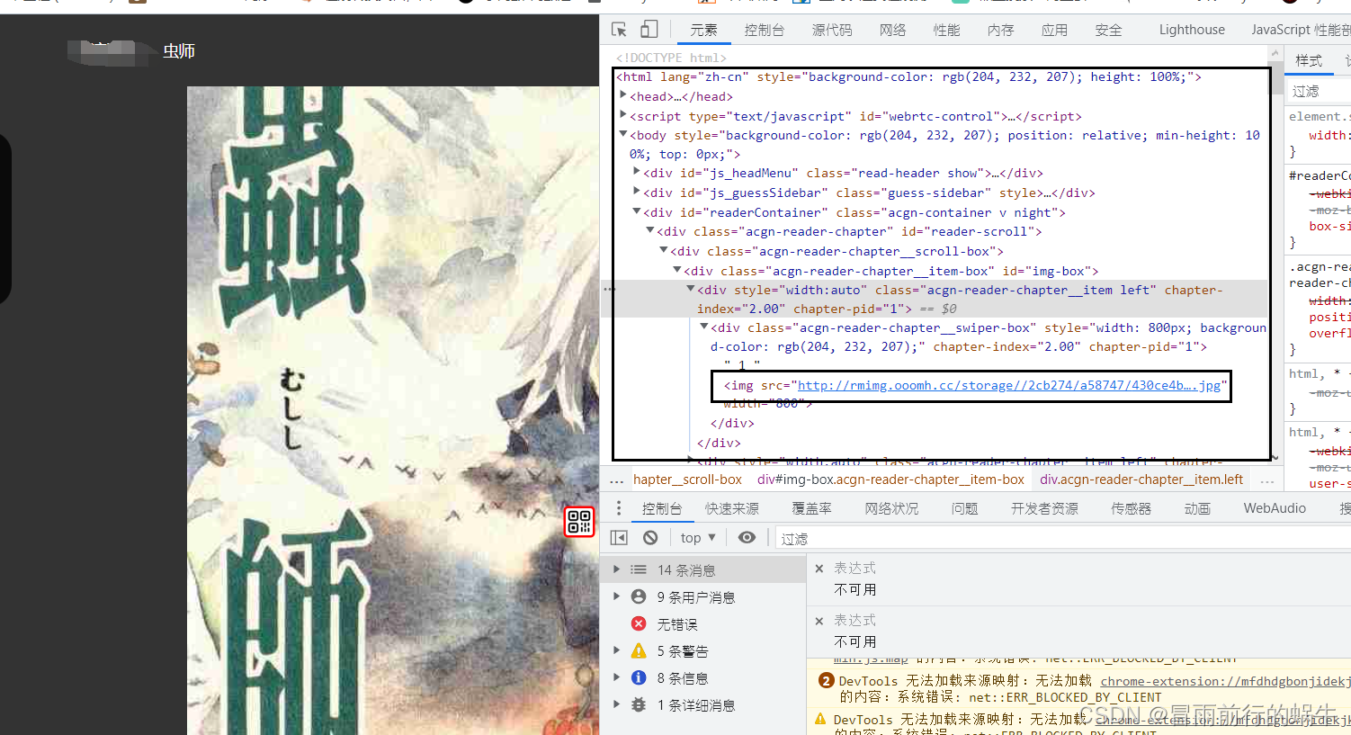Click the styles pane 过滤 filter field
This screenshot has width=1351, height=735.
tap(1320, 91)
